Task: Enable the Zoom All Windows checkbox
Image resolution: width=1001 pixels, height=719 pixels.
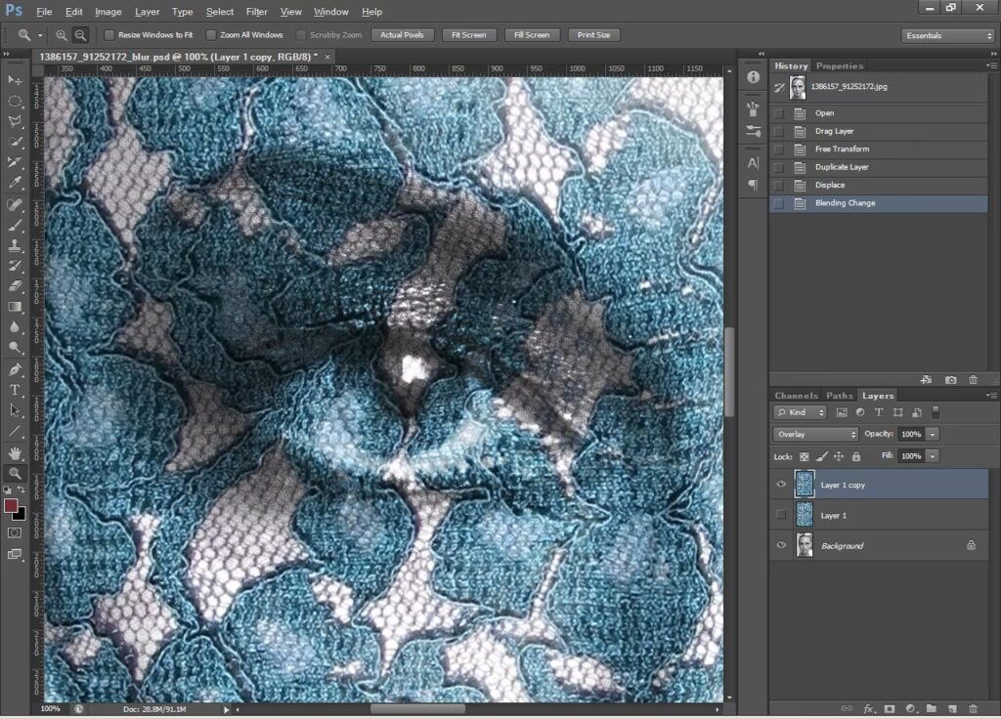Action: (x=213, y=35)
